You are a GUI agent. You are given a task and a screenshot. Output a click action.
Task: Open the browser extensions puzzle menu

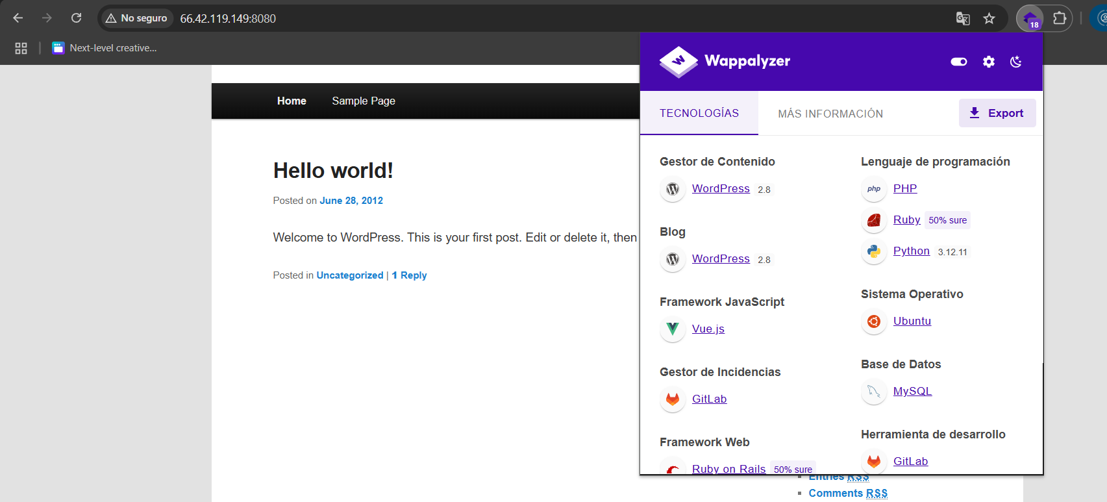point(1060,18)
